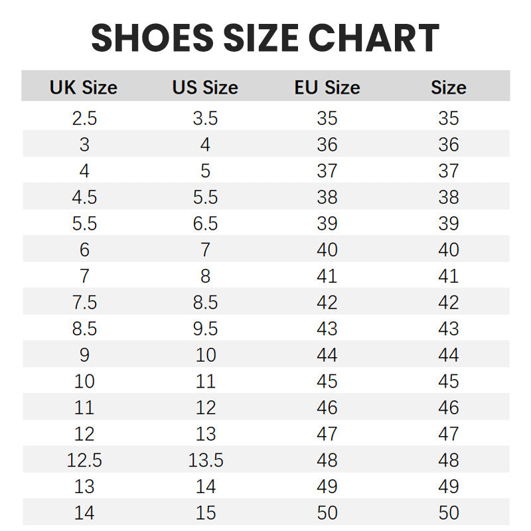Click the US Size column header

205,88
